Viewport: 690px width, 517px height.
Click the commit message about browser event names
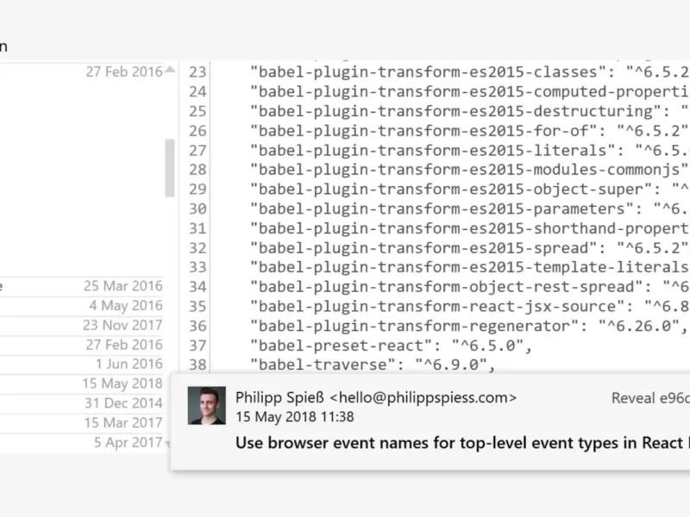point(462,443)
